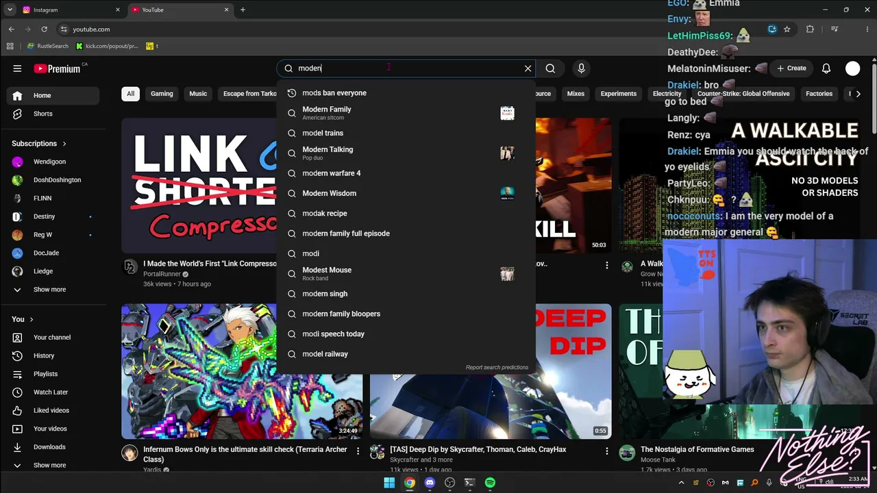Open watch History in the sidebar
877x493 pixels.
pos(54,355)
